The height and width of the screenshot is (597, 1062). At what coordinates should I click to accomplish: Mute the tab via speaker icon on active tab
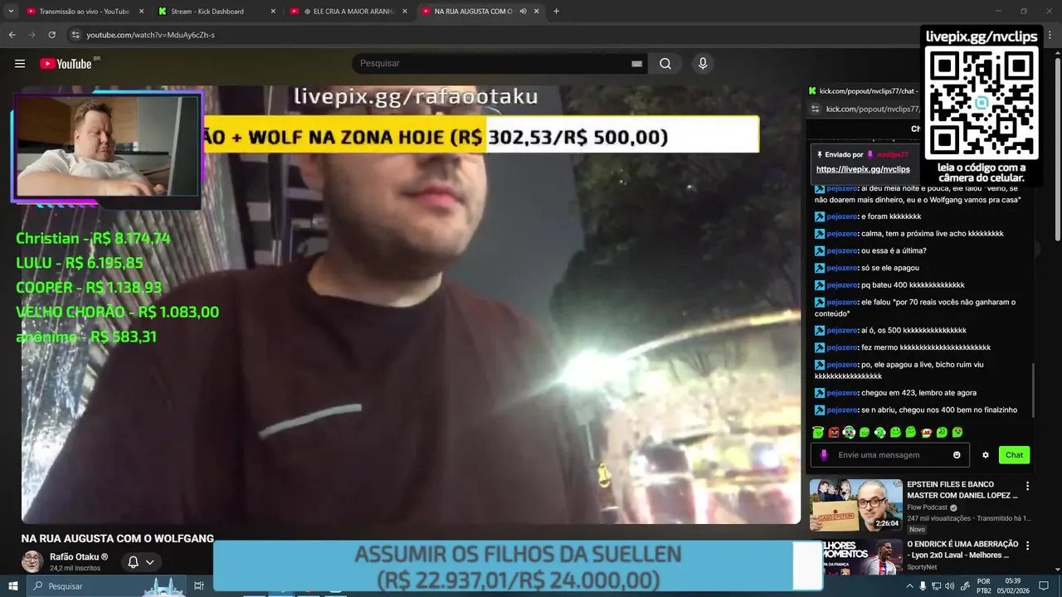[523, 12]
